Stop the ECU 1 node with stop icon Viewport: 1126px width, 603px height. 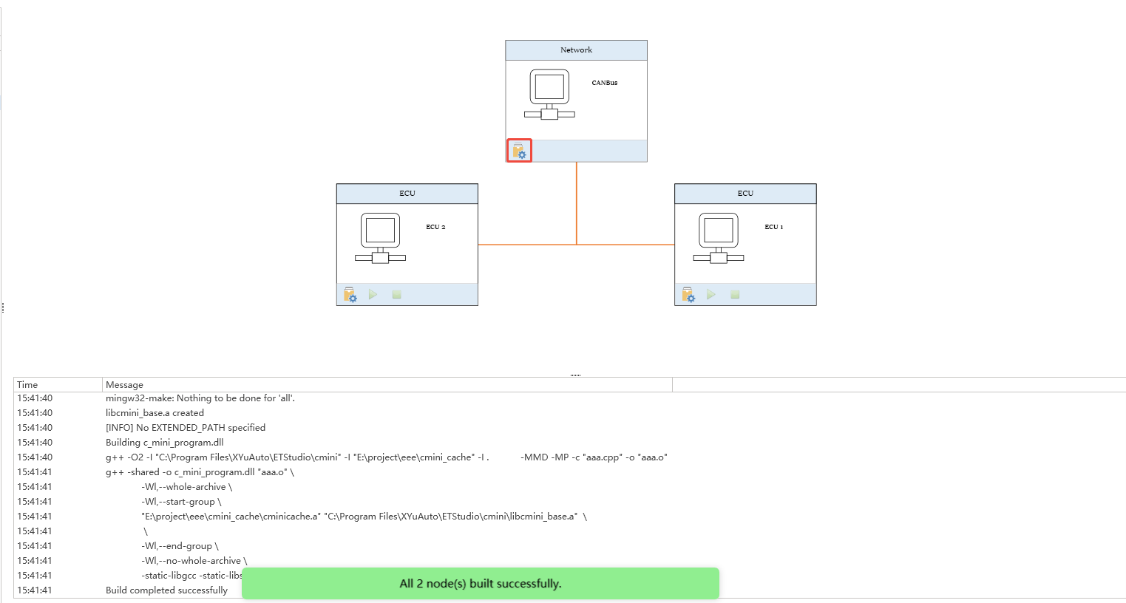pyautogui.click(x=735, y=294)
